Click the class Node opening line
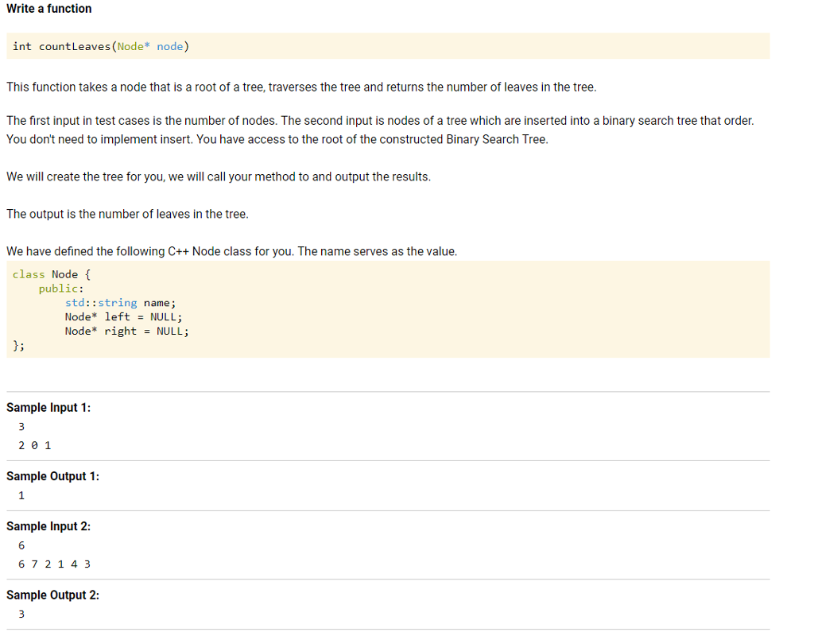 point(49,273)
